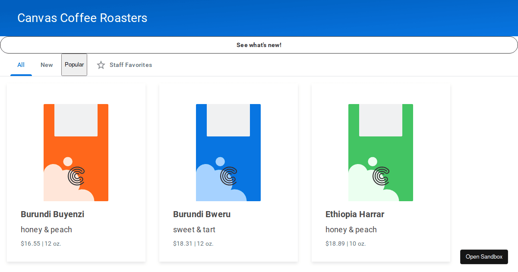Viewport: 518px width, 272px height.
Task: Open the Popular tab
Action: 74,65
